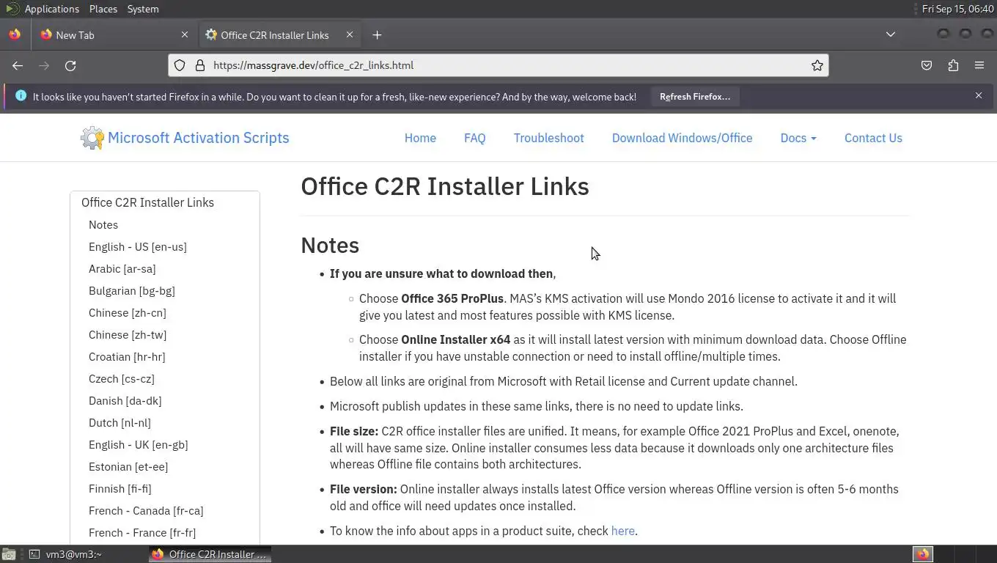This screenshot has height=563, width=997.
Task: Select Czech [cs-cz] in sidebar
Action: [122, 378]
